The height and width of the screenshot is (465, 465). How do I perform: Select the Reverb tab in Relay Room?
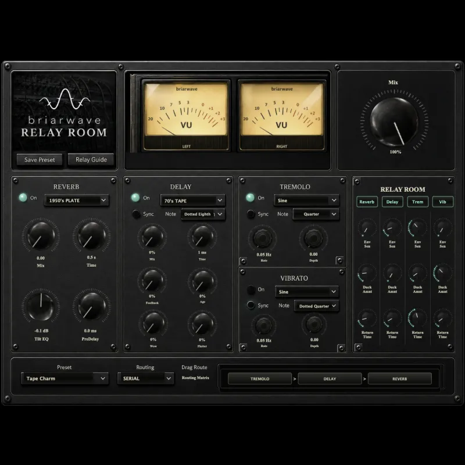coord(367,202)
